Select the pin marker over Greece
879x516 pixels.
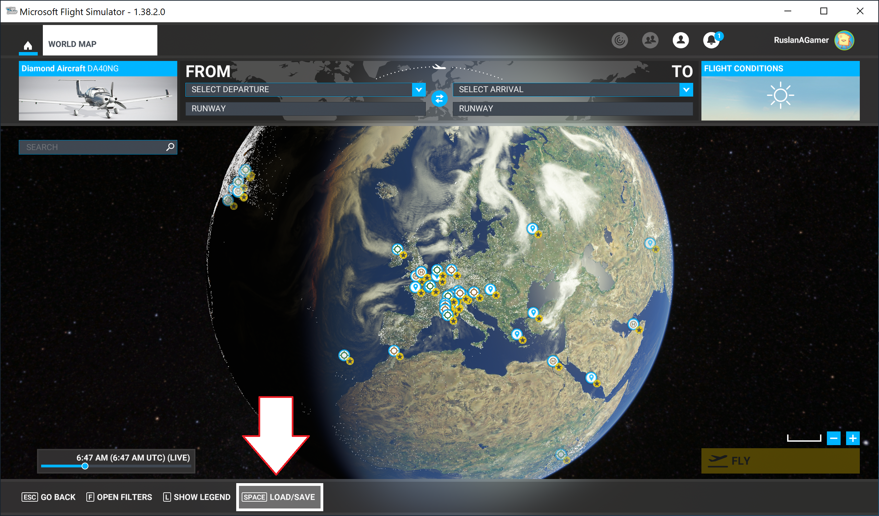coord(517,334)
